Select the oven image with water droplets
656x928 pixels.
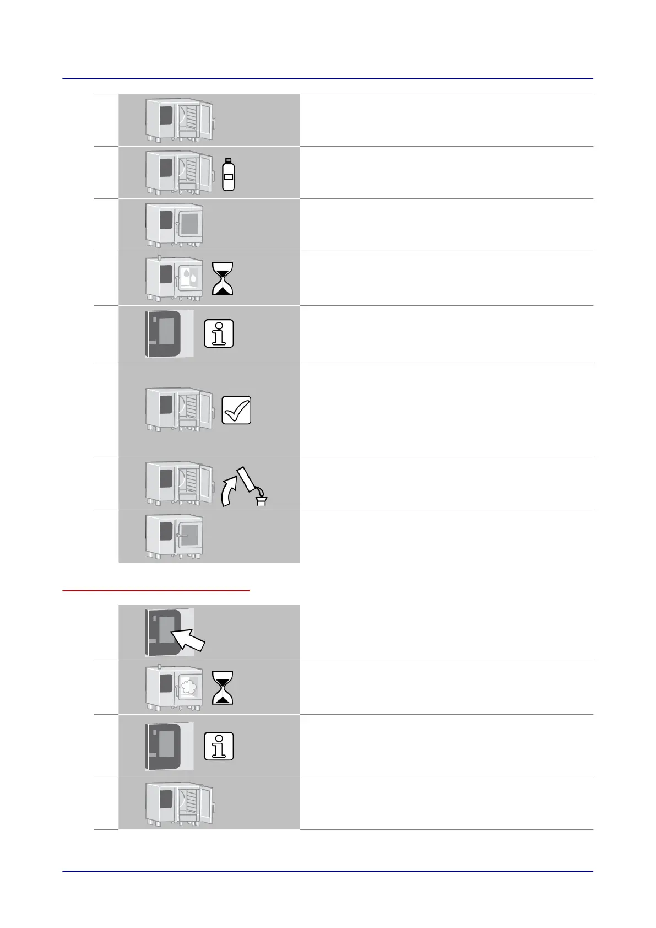(174, 278)
